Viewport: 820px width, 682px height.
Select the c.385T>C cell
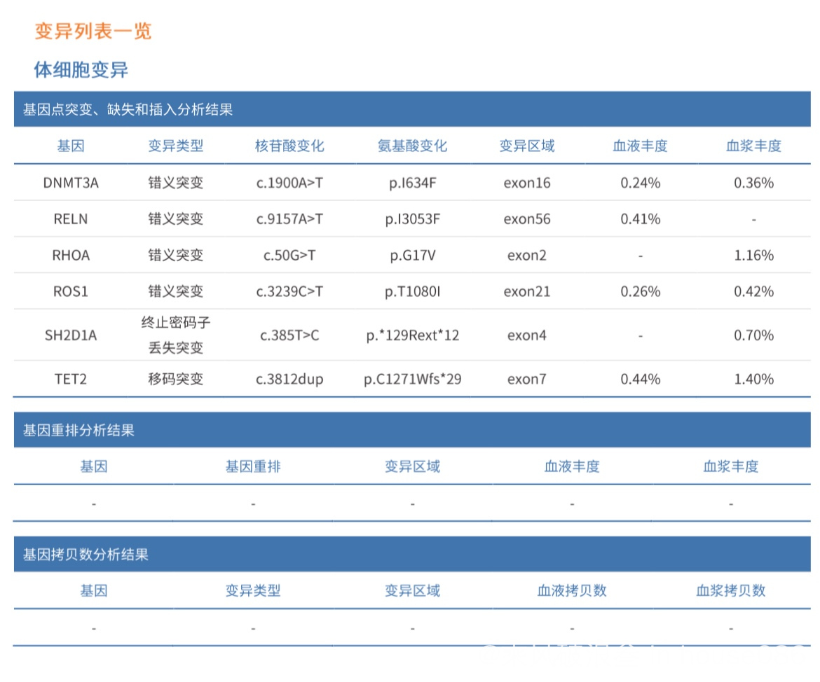pyautogui.click(x=289, y=335)
